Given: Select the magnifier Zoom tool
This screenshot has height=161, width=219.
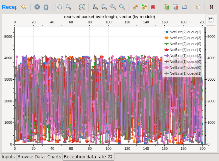Looking at the screenshot, I should pyautogui.click(x=68, y=7).
